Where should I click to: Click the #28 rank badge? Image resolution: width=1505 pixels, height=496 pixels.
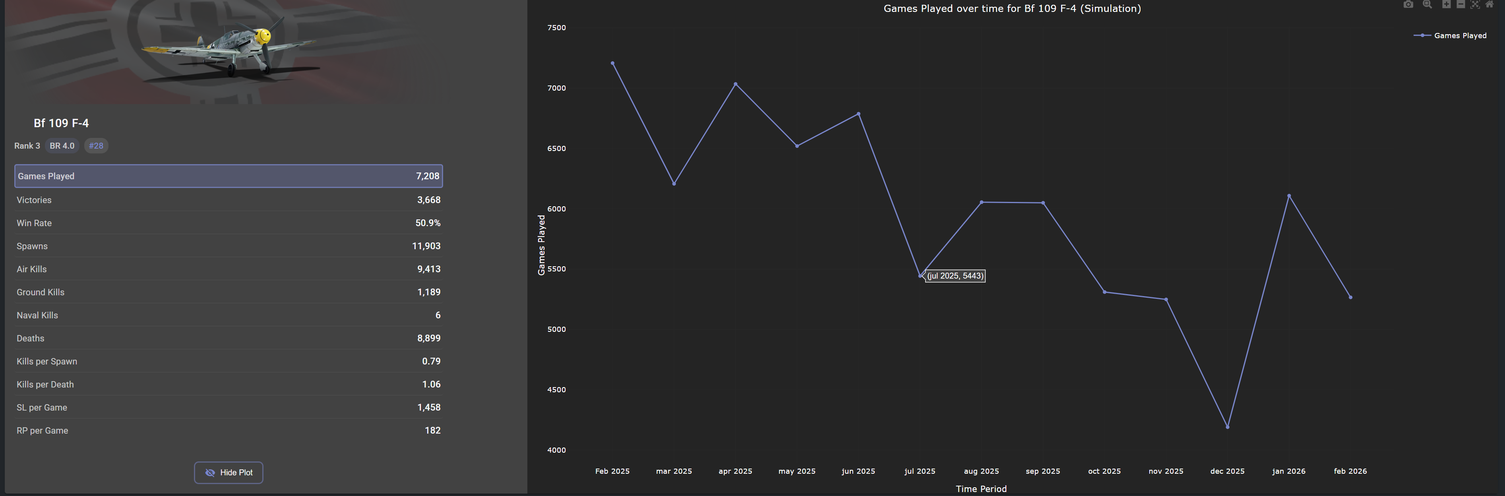pyautogui.click(x=96, y=146)
